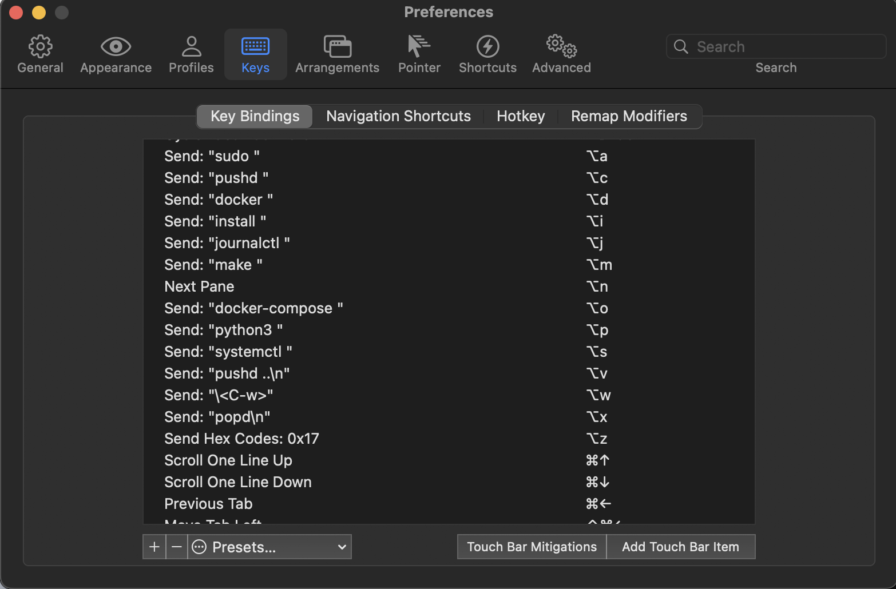Select the Appearance preferences icon
Image resolution: width=896 pixels, height=589 pixels.
click(x=116, y=53)
